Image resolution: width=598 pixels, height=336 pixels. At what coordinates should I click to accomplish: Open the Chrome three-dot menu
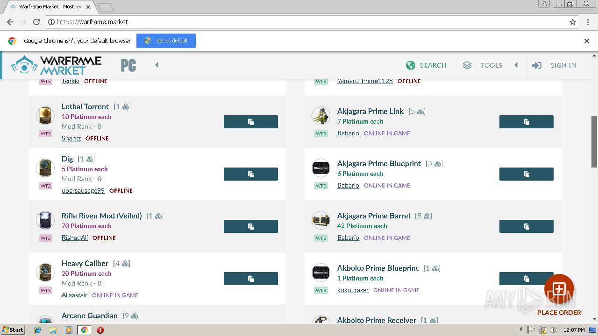[x=588, y=22]
